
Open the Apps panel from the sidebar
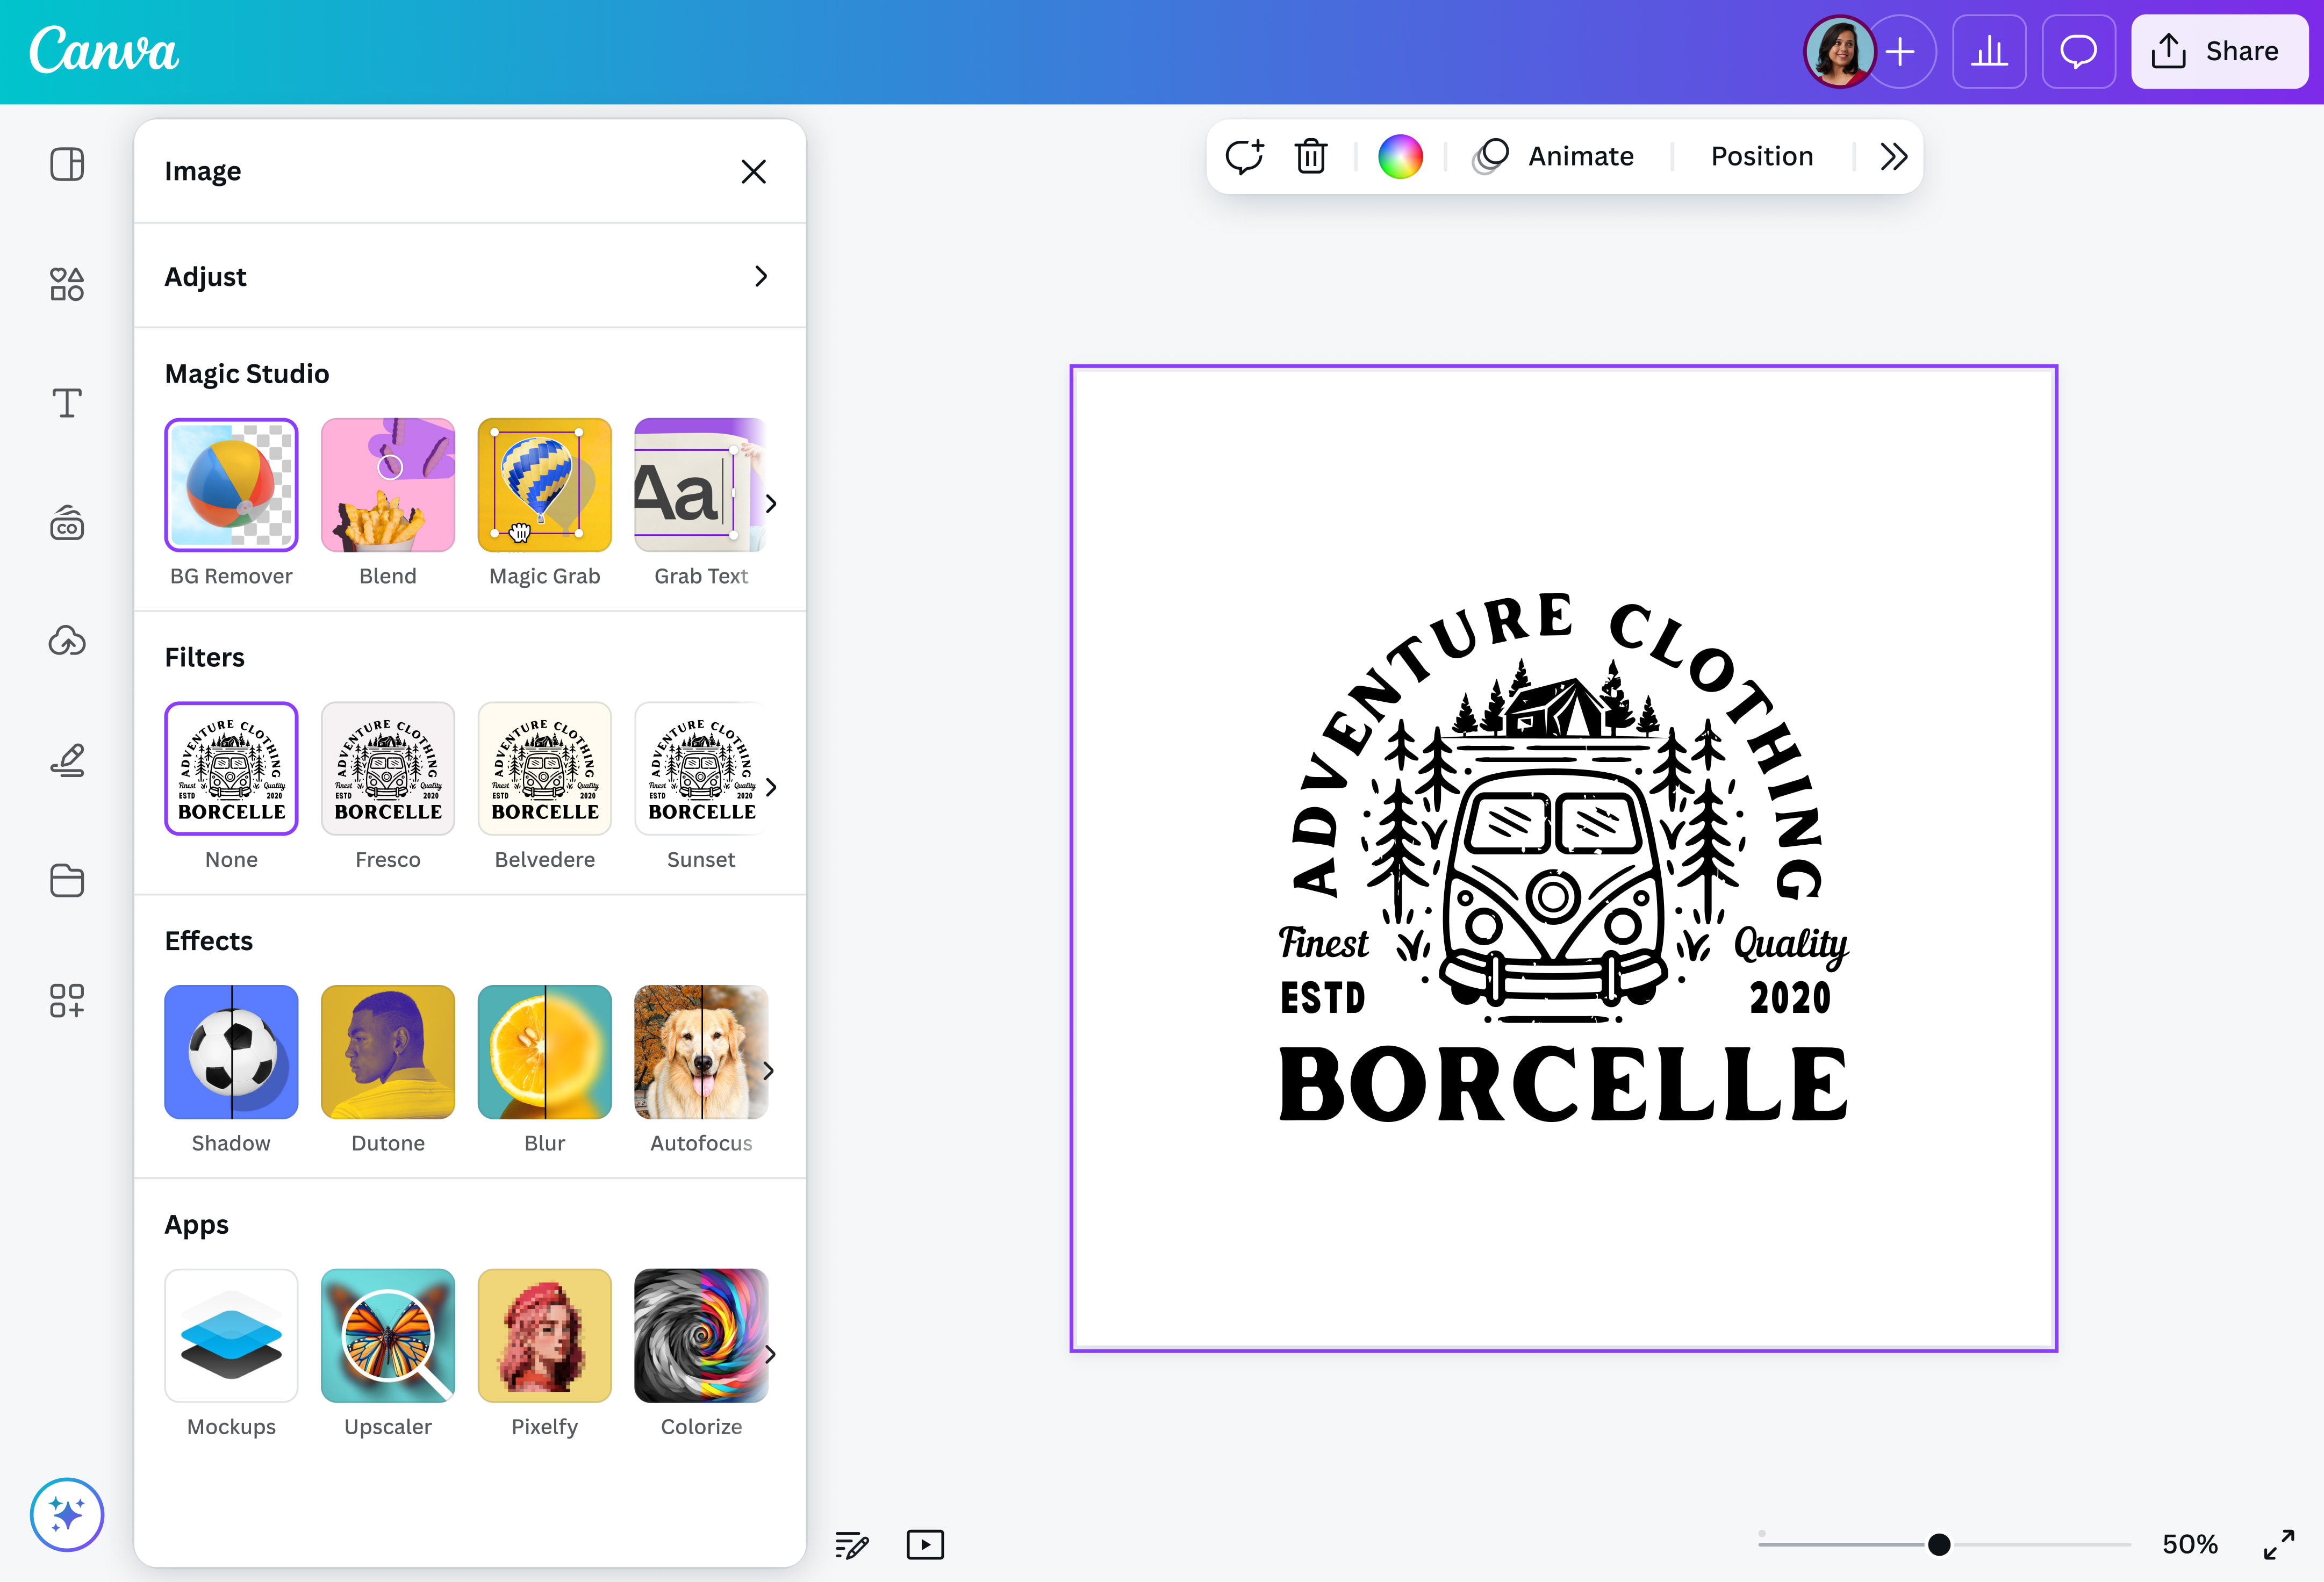tap(66, 1000)
